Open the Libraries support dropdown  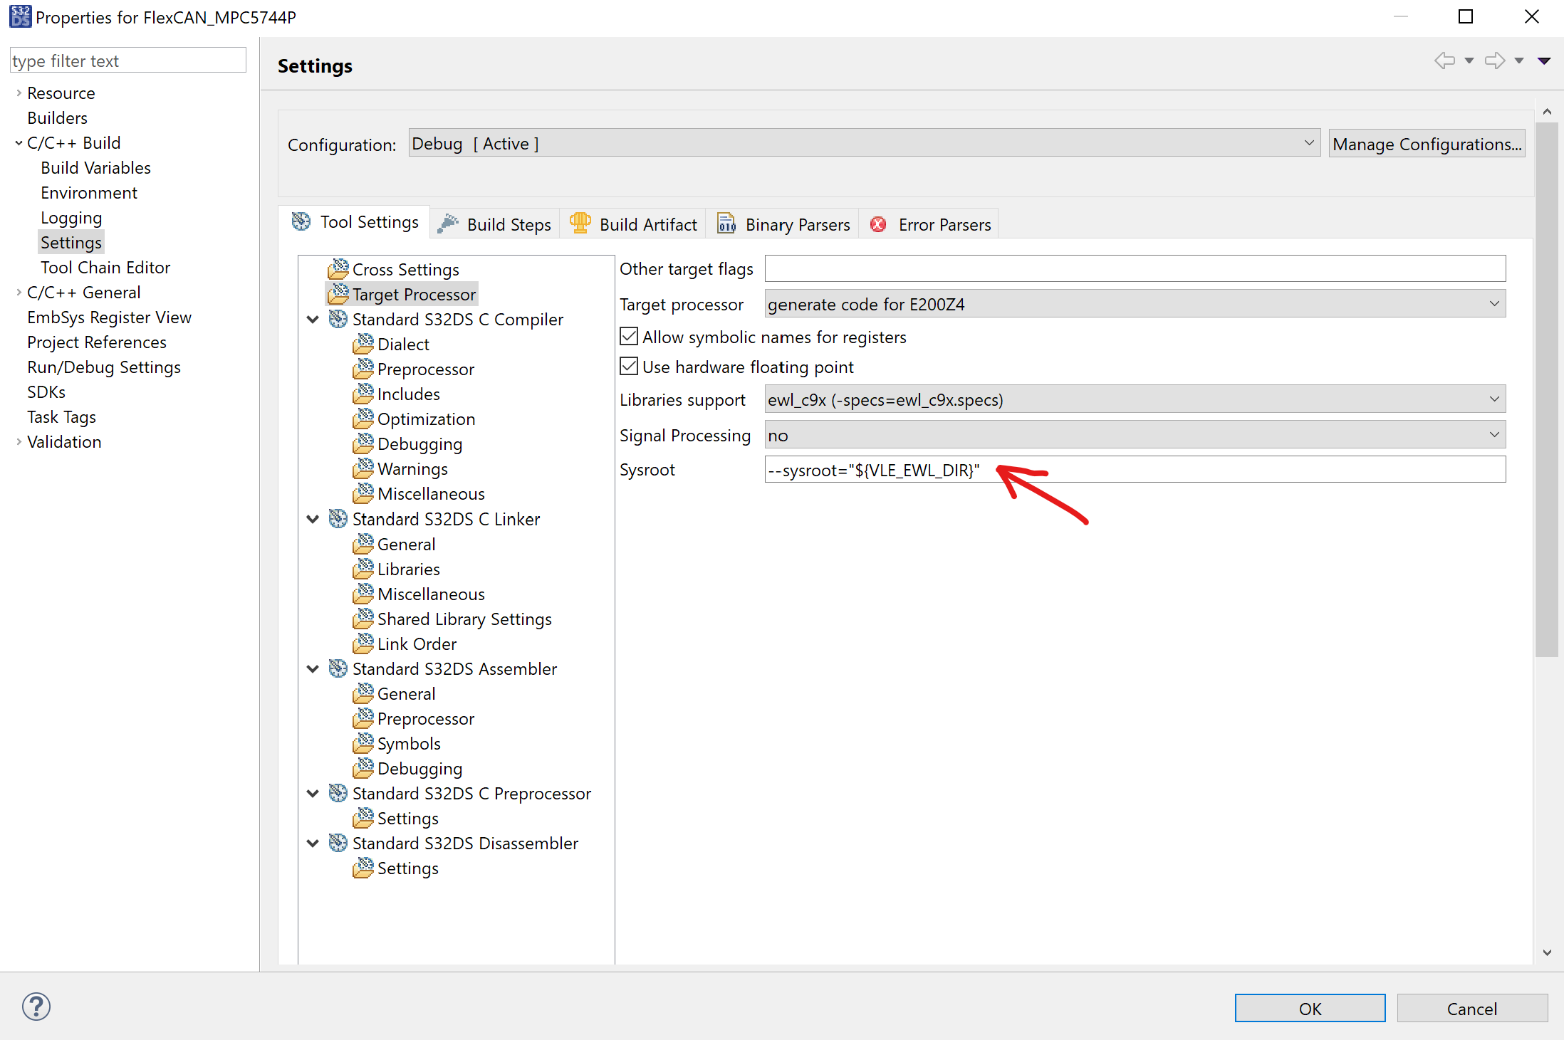[x=1493, y=399]
